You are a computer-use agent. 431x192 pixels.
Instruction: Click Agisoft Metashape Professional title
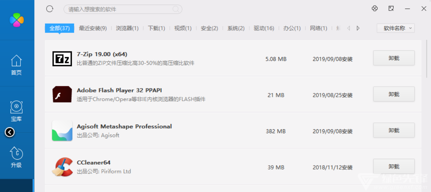point(124,126)
